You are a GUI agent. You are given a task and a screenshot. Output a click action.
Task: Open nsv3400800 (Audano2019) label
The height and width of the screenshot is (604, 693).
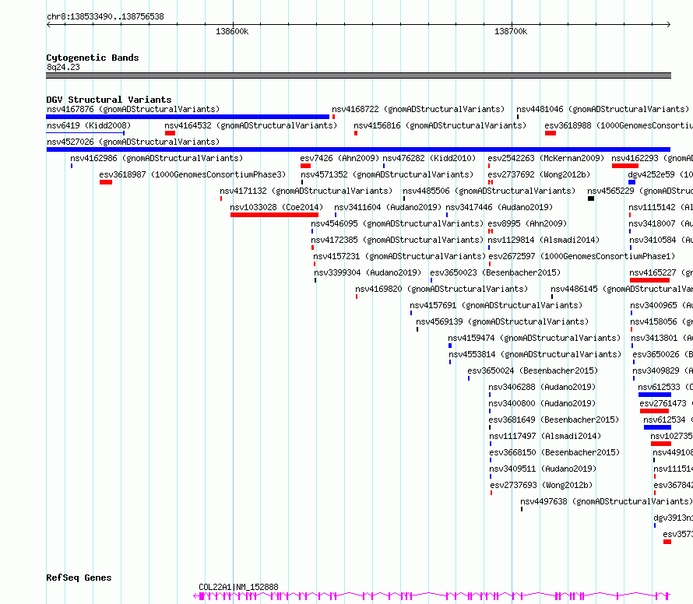pyautogui.click(x=542, y=403)
